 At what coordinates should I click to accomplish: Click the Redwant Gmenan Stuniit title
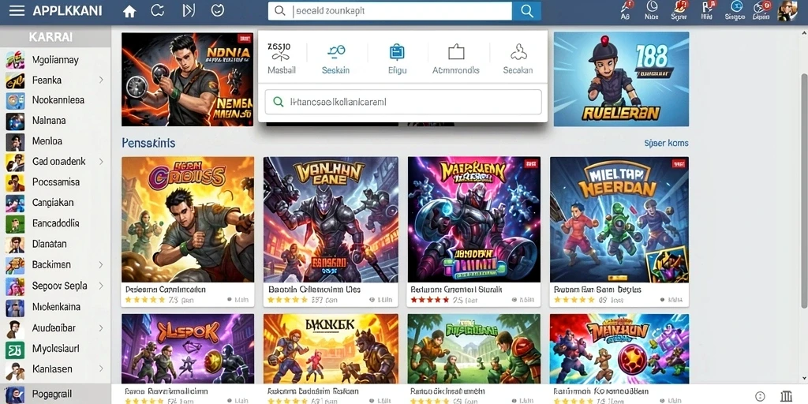(x=457, y=290)
